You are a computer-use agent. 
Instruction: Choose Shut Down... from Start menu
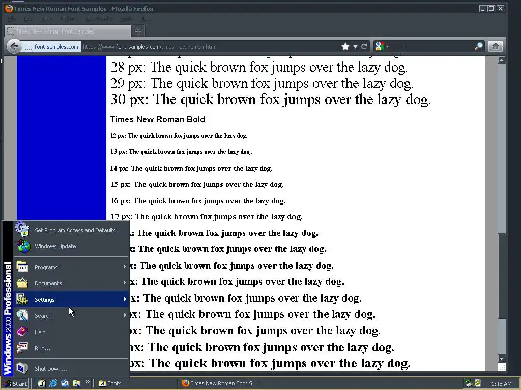[x=71, y=369]
